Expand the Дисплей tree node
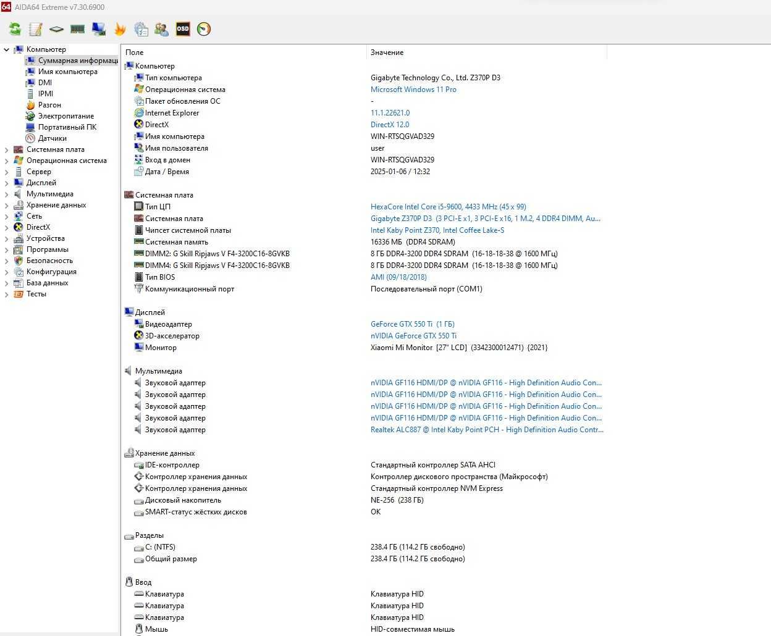This screenshot has width=771, height=636. click(x=7, y=183)
